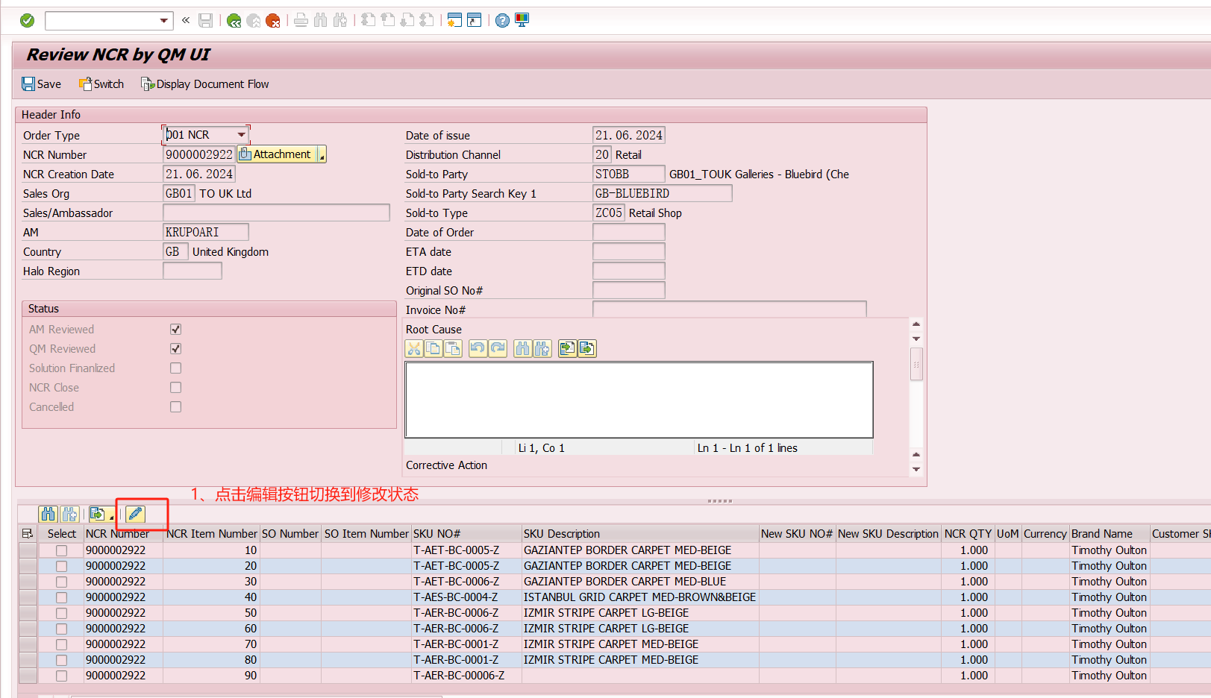Click the Attachment button beside NCR Number
Viewport: 1211px width, 698px height.
coord(277,154)
